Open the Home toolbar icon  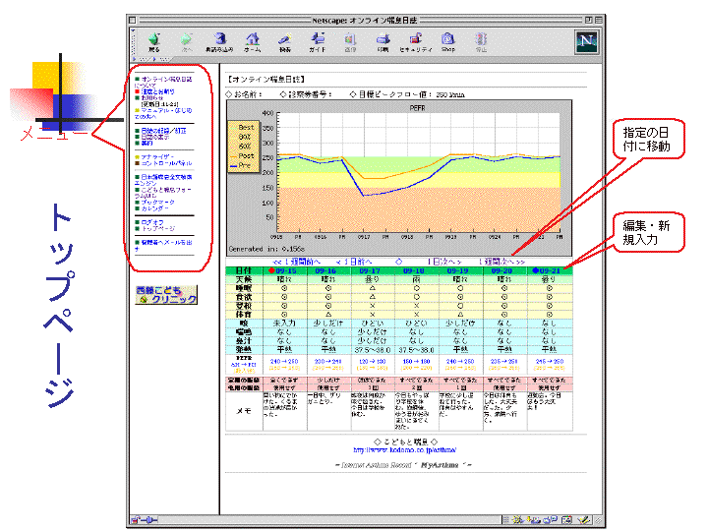[x=253, y=40]
